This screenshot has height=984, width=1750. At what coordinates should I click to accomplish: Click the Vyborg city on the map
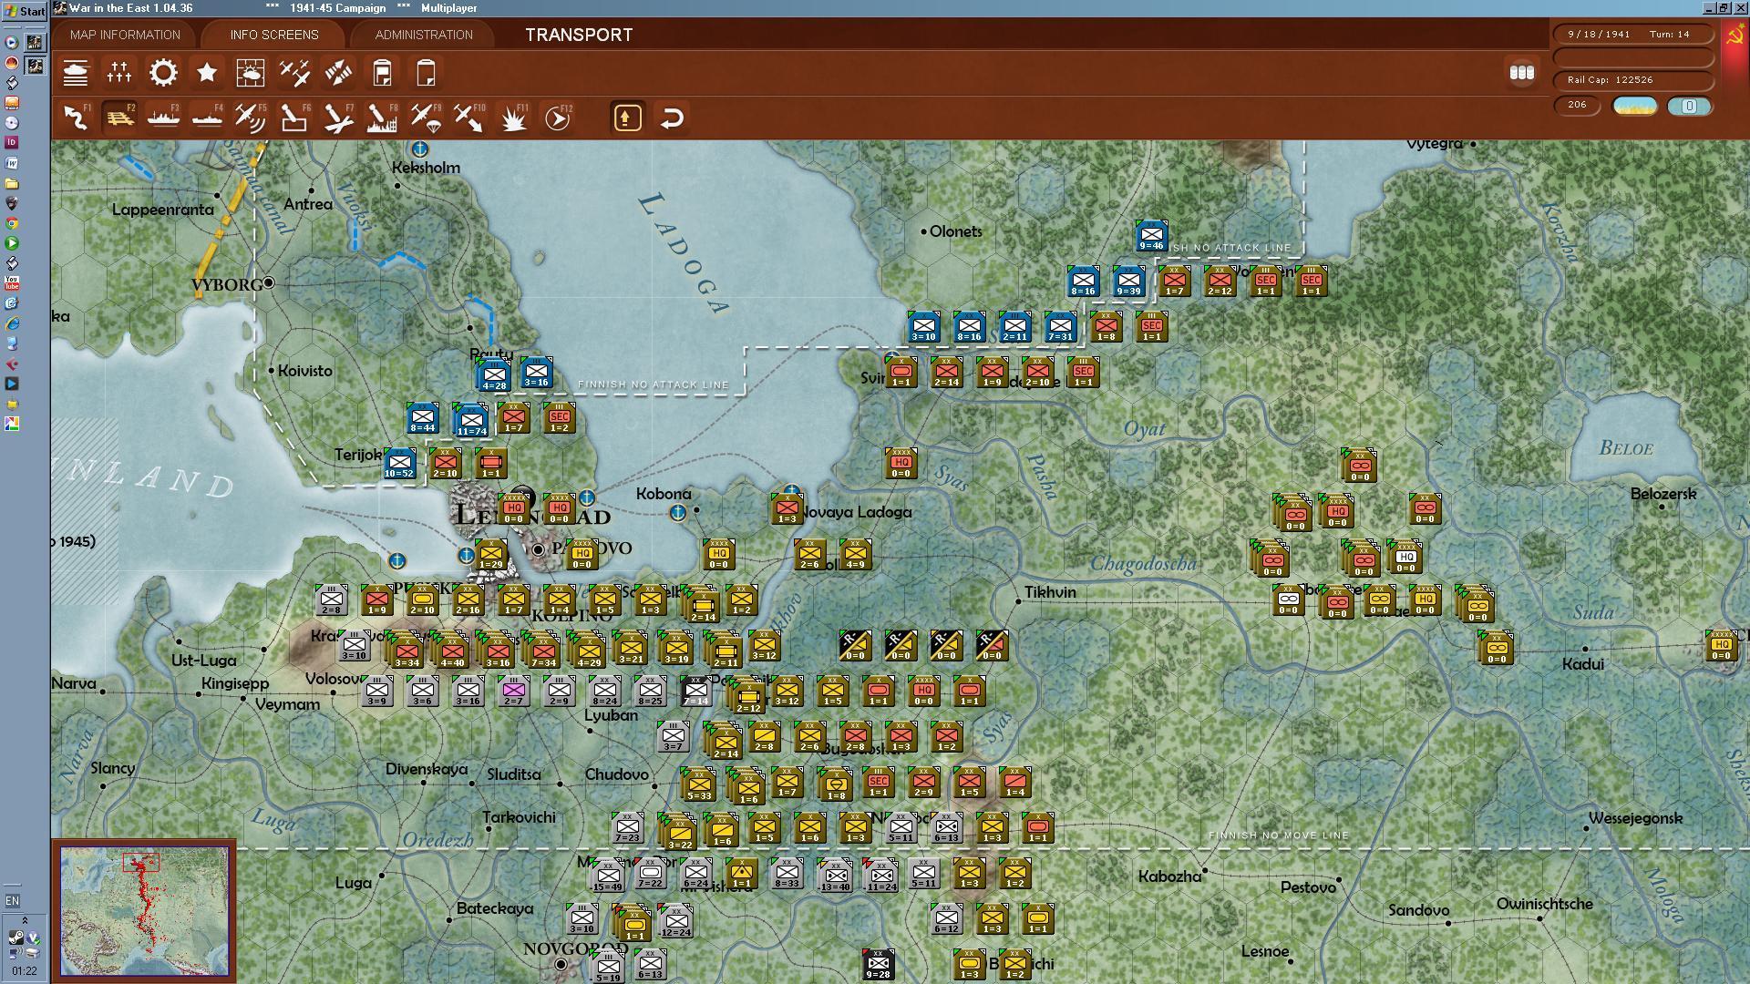(269, 283)
